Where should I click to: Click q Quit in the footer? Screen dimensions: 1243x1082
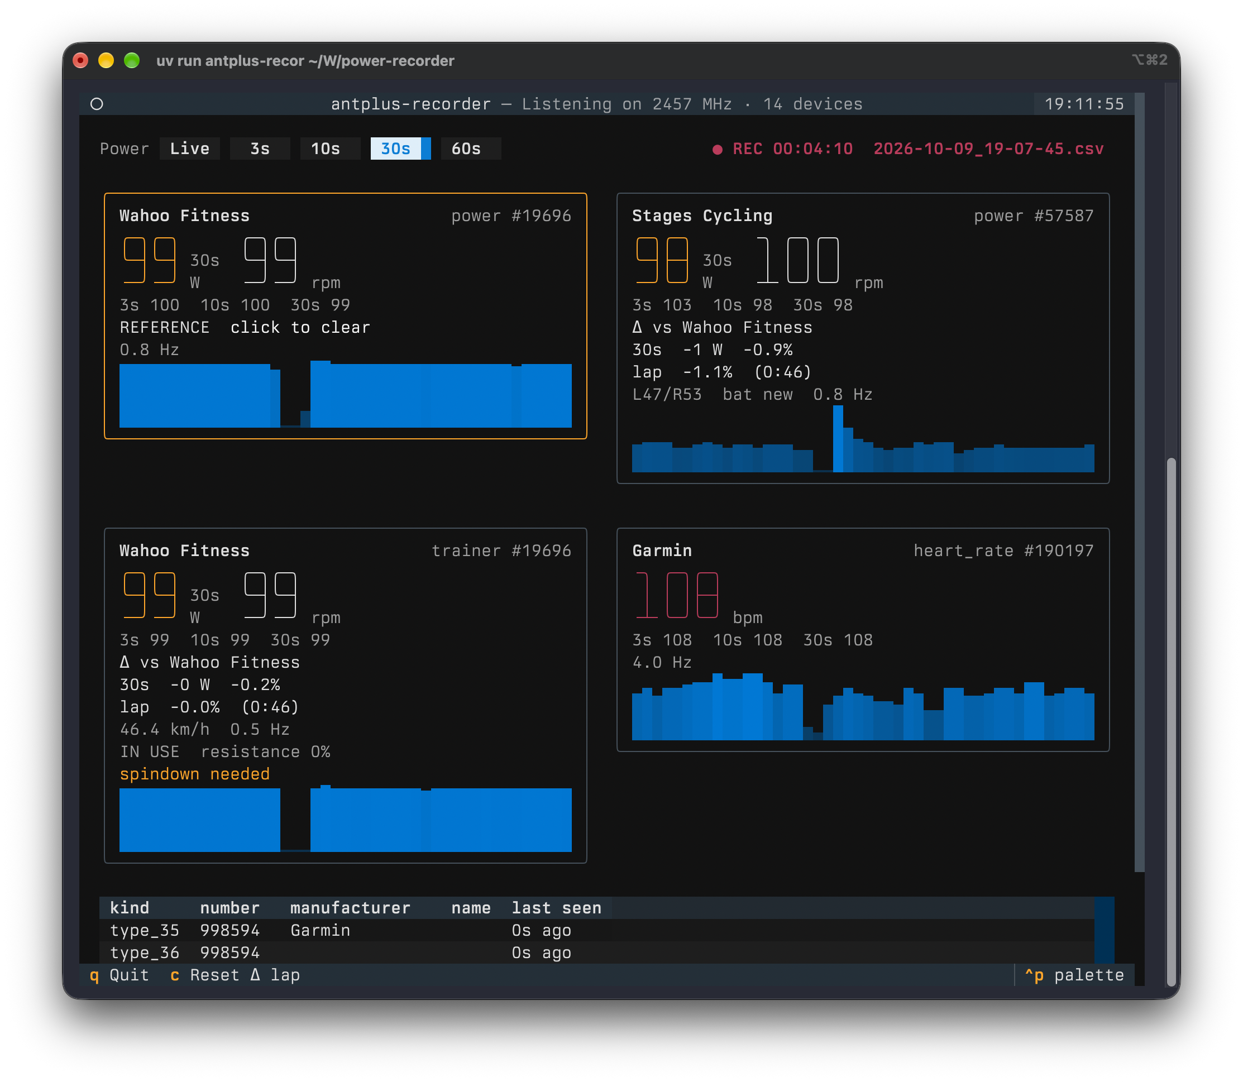pos(119,974)
